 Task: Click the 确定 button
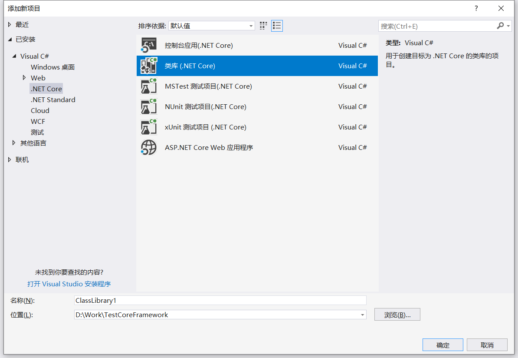443,345
